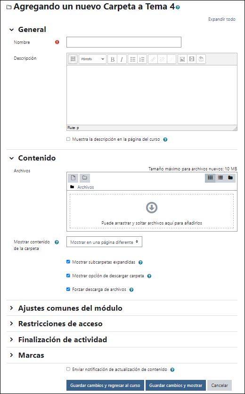
Task: Add a file in Archivos area
Action: coord(73,178)
